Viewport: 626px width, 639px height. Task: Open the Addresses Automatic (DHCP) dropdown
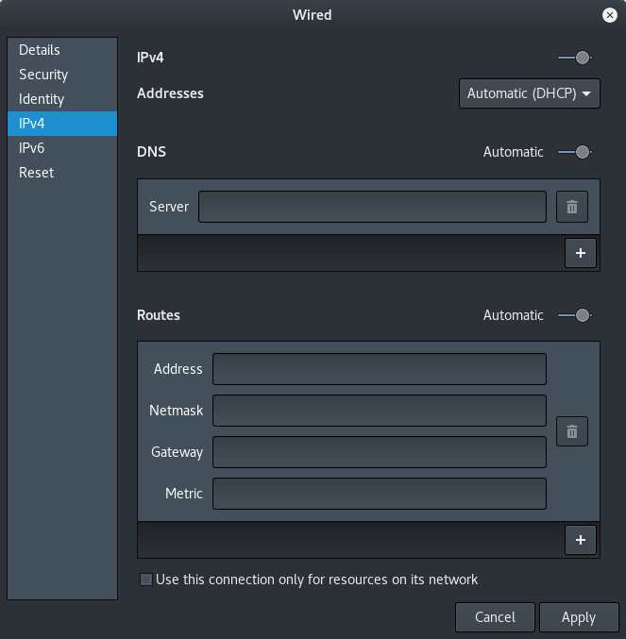pos(529,93)
